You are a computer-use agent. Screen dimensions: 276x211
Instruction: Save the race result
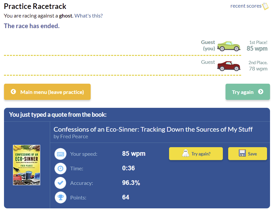(247, 154)
